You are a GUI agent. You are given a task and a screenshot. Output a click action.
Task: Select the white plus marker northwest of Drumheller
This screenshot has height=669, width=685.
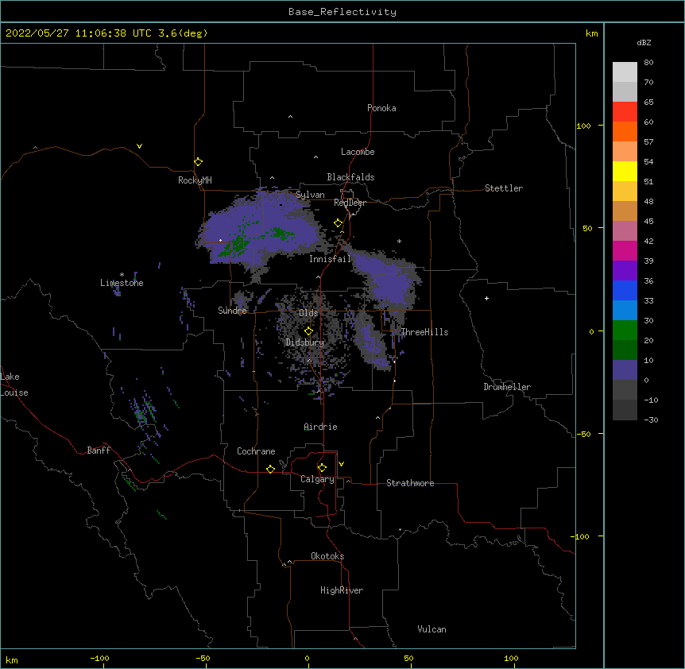pyautogui.click(x=486, y=298)
